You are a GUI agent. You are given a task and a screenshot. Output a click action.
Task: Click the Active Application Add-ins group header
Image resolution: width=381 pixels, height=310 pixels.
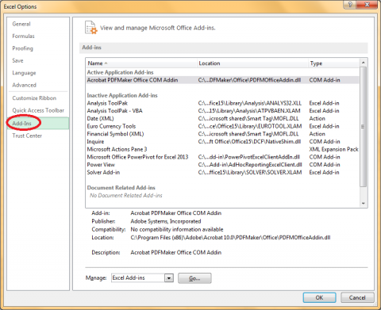120,72
